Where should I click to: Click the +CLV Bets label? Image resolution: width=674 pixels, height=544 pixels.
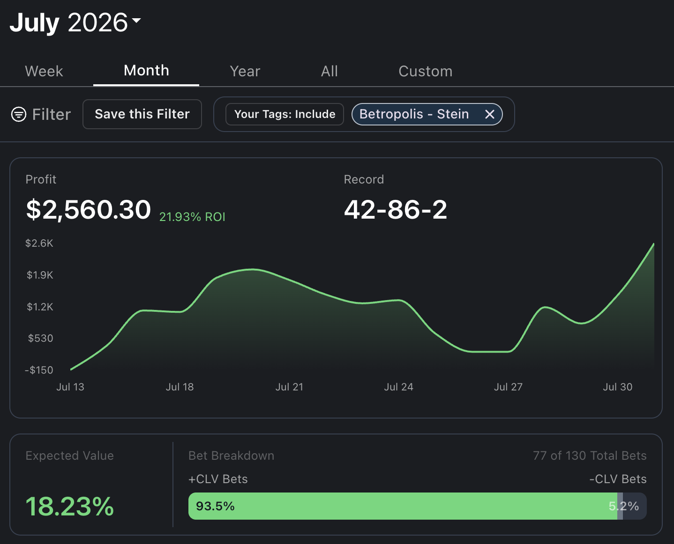click(218, 479)
